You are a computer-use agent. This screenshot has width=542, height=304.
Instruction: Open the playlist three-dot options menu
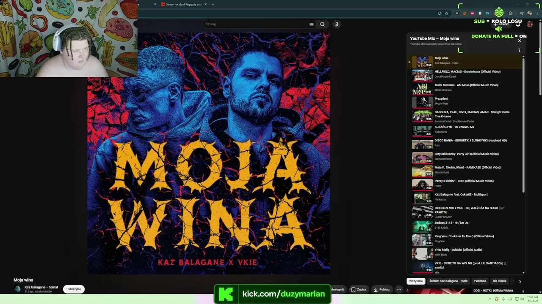pos(520,50)
